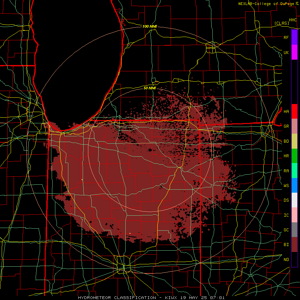Viewport: 300px width, 300px height.
Task: Click the 100 NMI range ring label
Action: [150, 26]
